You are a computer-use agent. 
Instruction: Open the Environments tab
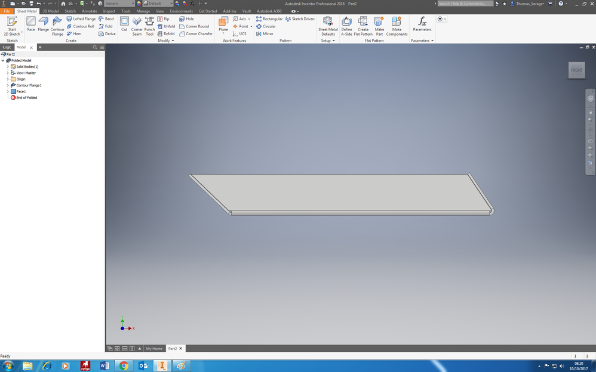(182, 11)
